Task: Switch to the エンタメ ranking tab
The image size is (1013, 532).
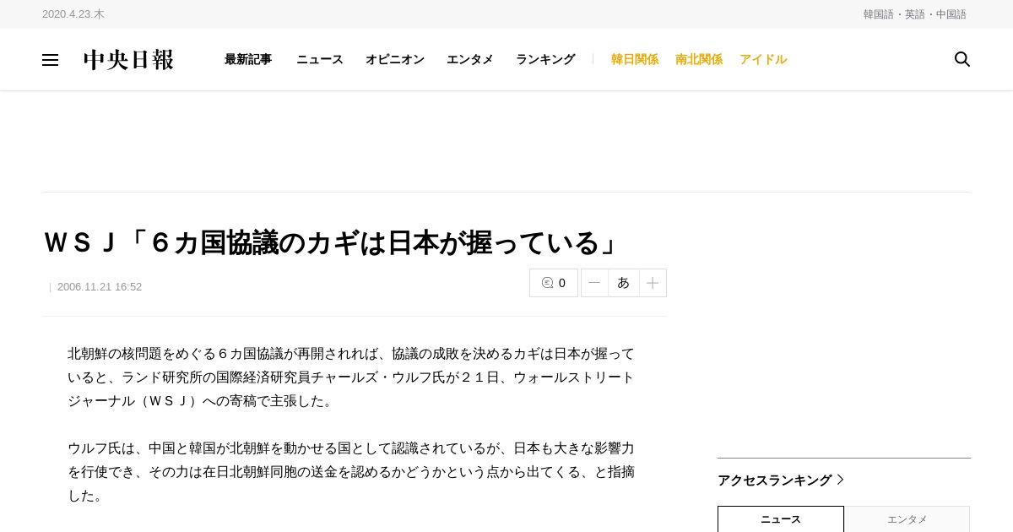Action: click(x=907, y=519)
